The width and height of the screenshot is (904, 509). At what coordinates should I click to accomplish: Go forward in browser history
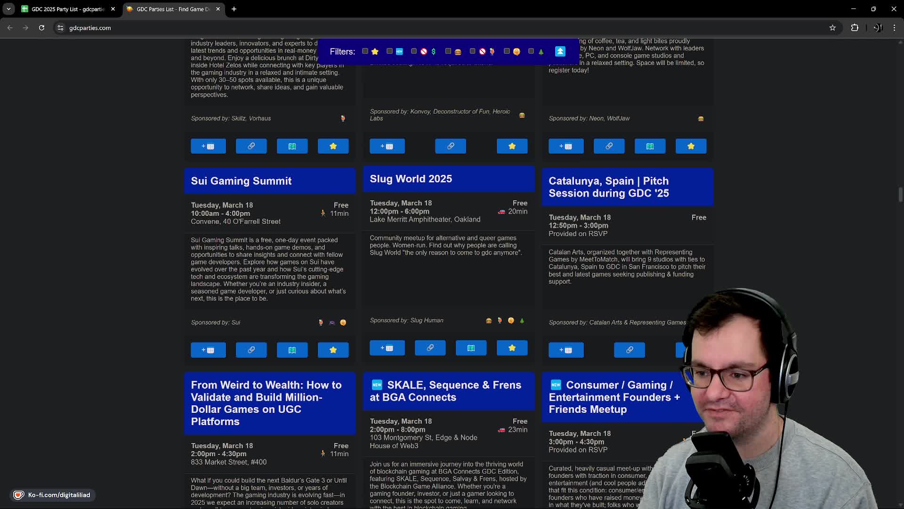26,28
